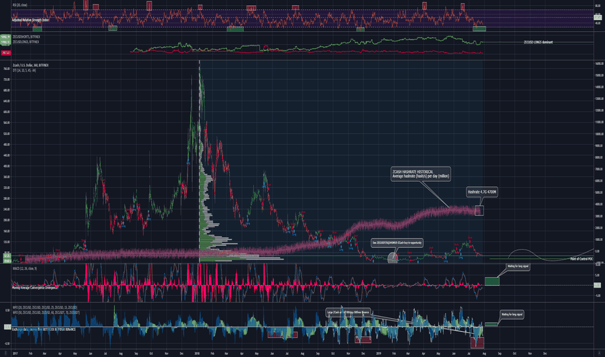Select the Hashrate 4.7G 4700M callout
The width and height of the screenshot is (605, 357).
[x=482, y=192]
